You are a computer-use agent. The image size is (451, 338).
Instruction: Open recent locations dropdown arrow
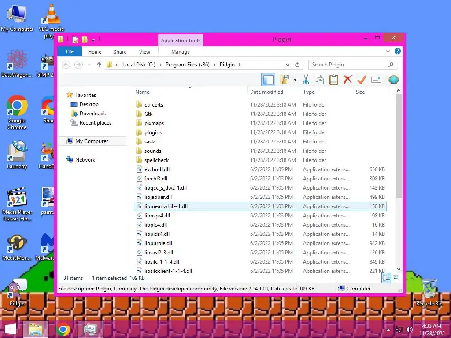89,65
